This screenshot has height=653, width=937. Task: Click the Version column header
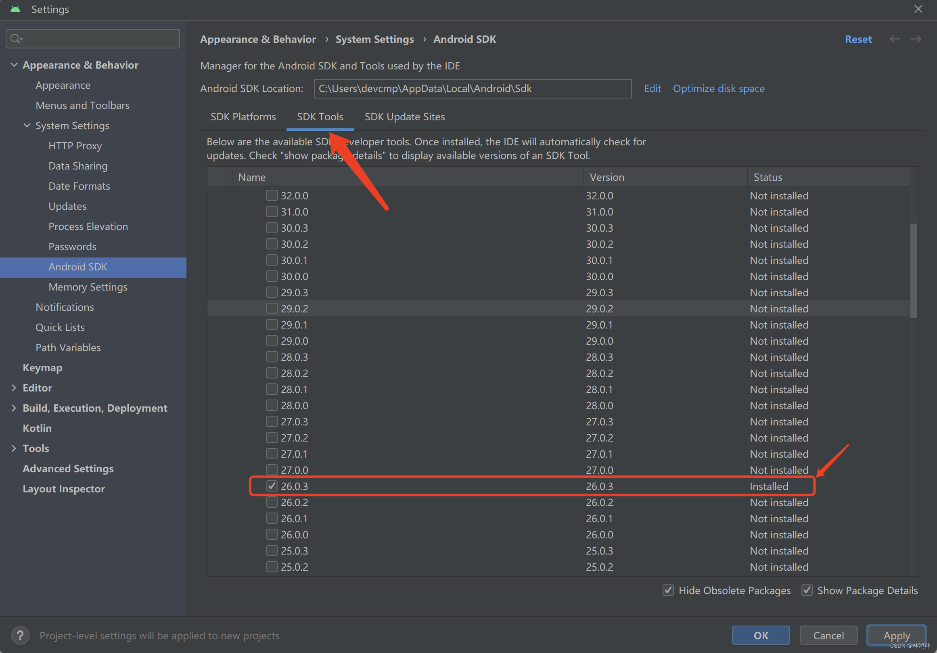point(665,177)
